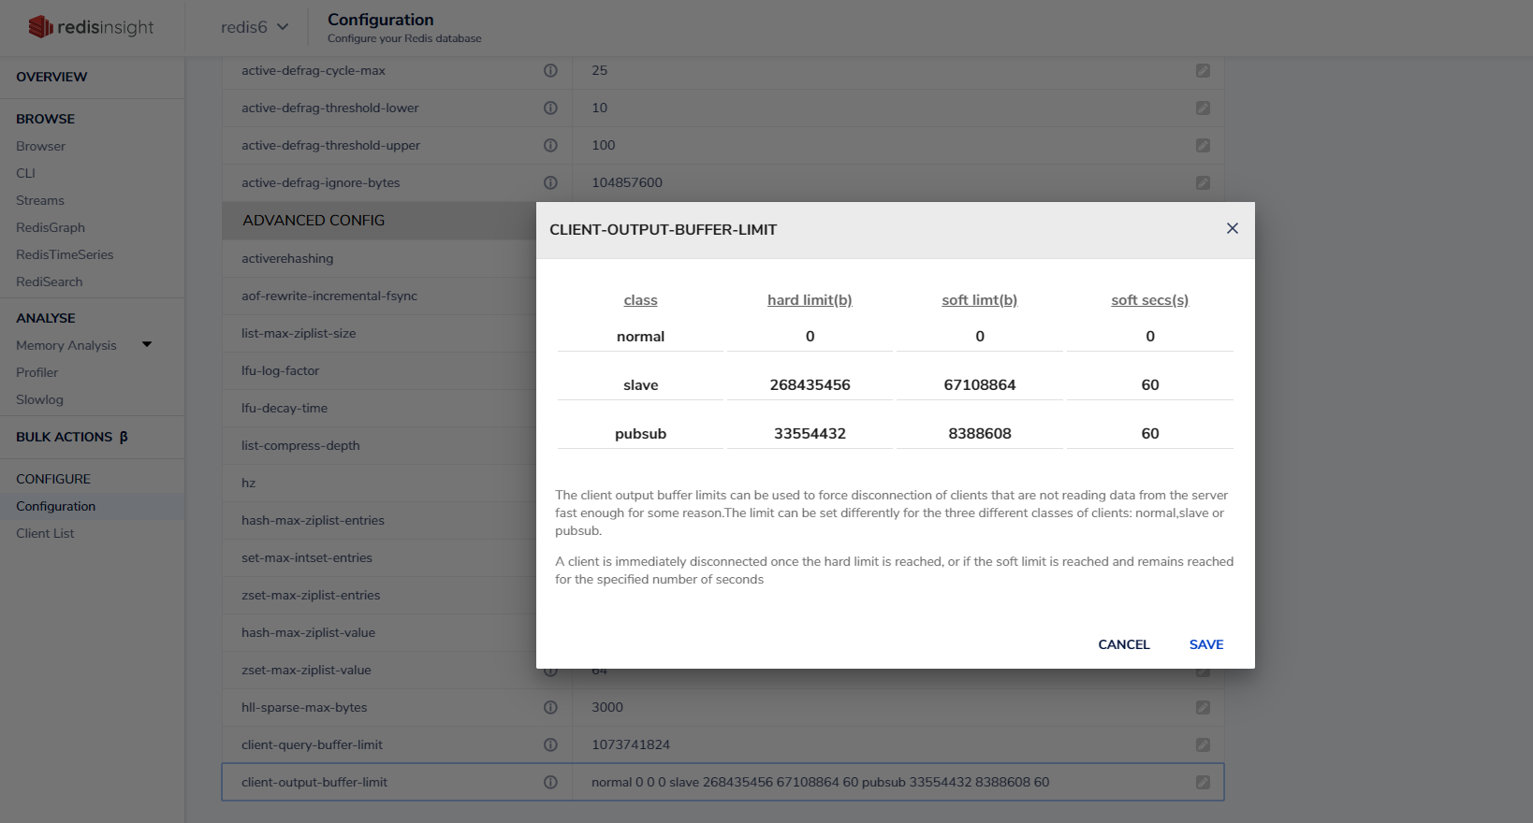The image size is (1533, 823).
Task: Select the activerehashing config row
Action: click(x=379, y=258)
